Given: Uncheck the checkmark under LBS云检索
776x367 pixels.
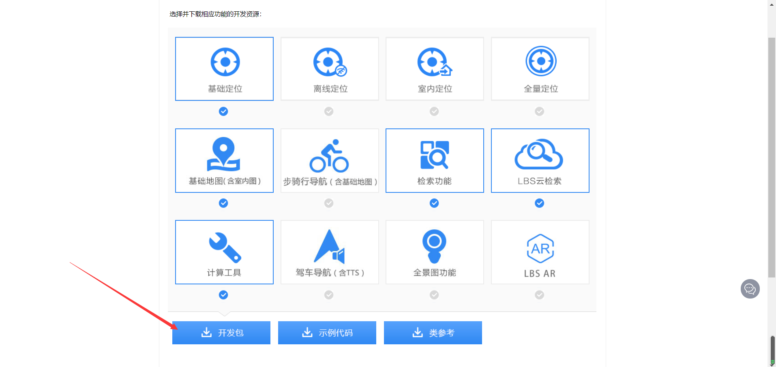Looking at the screenshot, I should pos(539,203).
